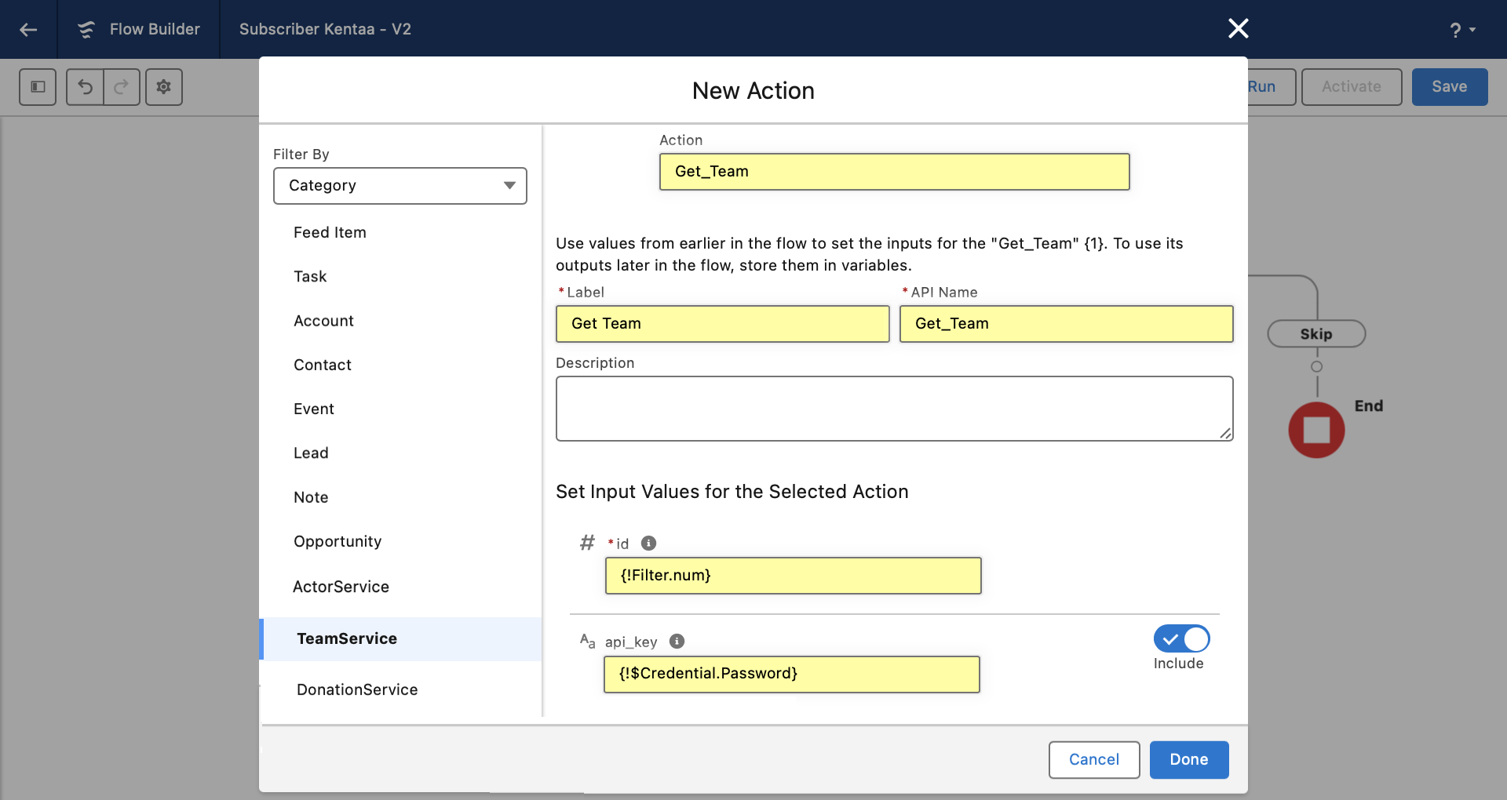Viewport: 1507px width, 800px height.
Task: Edit the api_key credential password field
Action: click(x=791, y=675)
